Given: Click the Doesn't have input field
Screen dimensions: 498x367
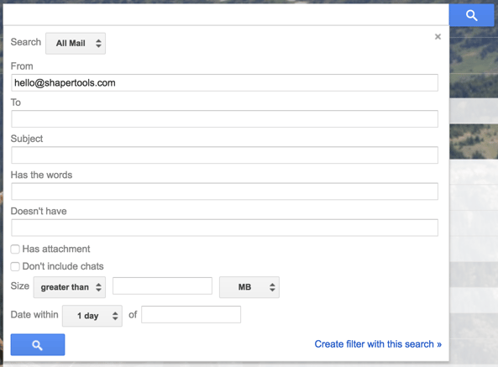Looking at the screenshot, I should [224, 228].
